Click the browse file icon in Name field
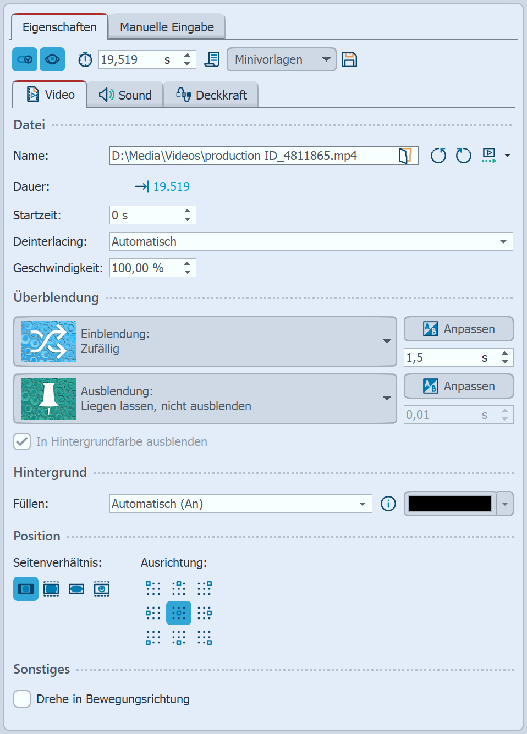 click(405, 156)
